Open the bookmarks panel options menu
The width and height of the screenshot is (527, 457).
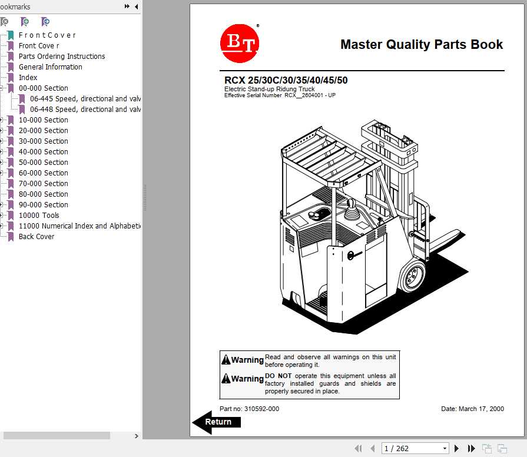(126, 6)
